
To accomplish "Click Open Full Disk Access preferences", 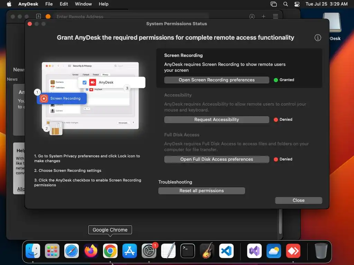I will [x=217, y=159].
